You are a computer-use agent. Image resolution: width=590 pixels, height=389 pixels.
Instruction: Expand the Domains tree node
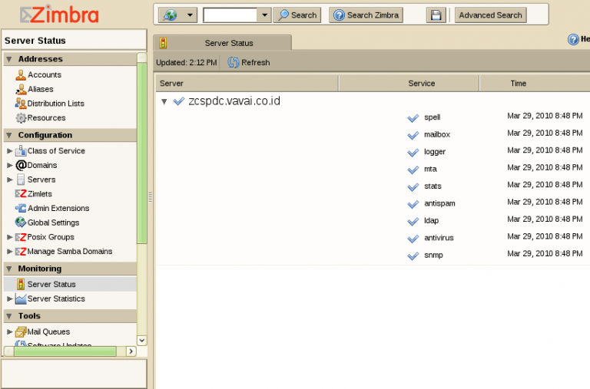(10, 166)
